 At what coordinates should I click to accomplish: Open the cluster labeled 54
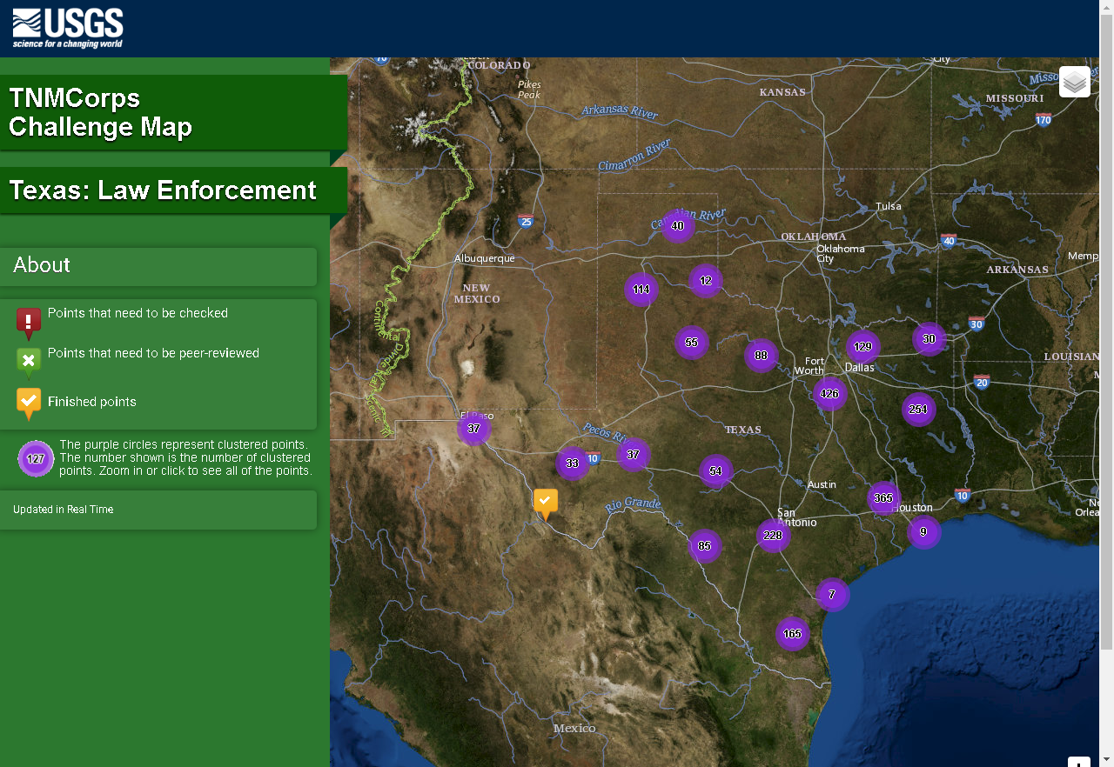point(716,471)
